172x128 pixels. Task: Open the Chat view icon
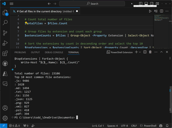tap(5, 84)
